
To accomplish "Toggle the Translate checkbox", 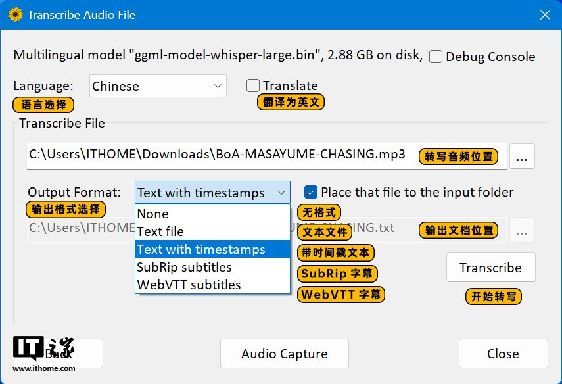I will coord(253,85).
